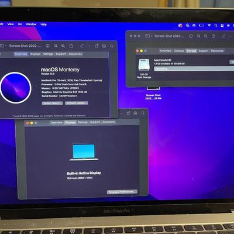Click the Software Update button
This screenshot has height=234, width=234.
point(77,103)
